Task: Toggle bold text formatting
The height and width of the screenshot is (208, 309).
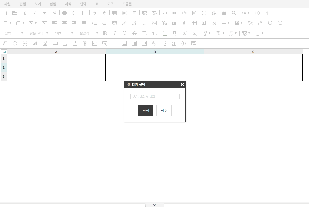Action: coord(105,33)
